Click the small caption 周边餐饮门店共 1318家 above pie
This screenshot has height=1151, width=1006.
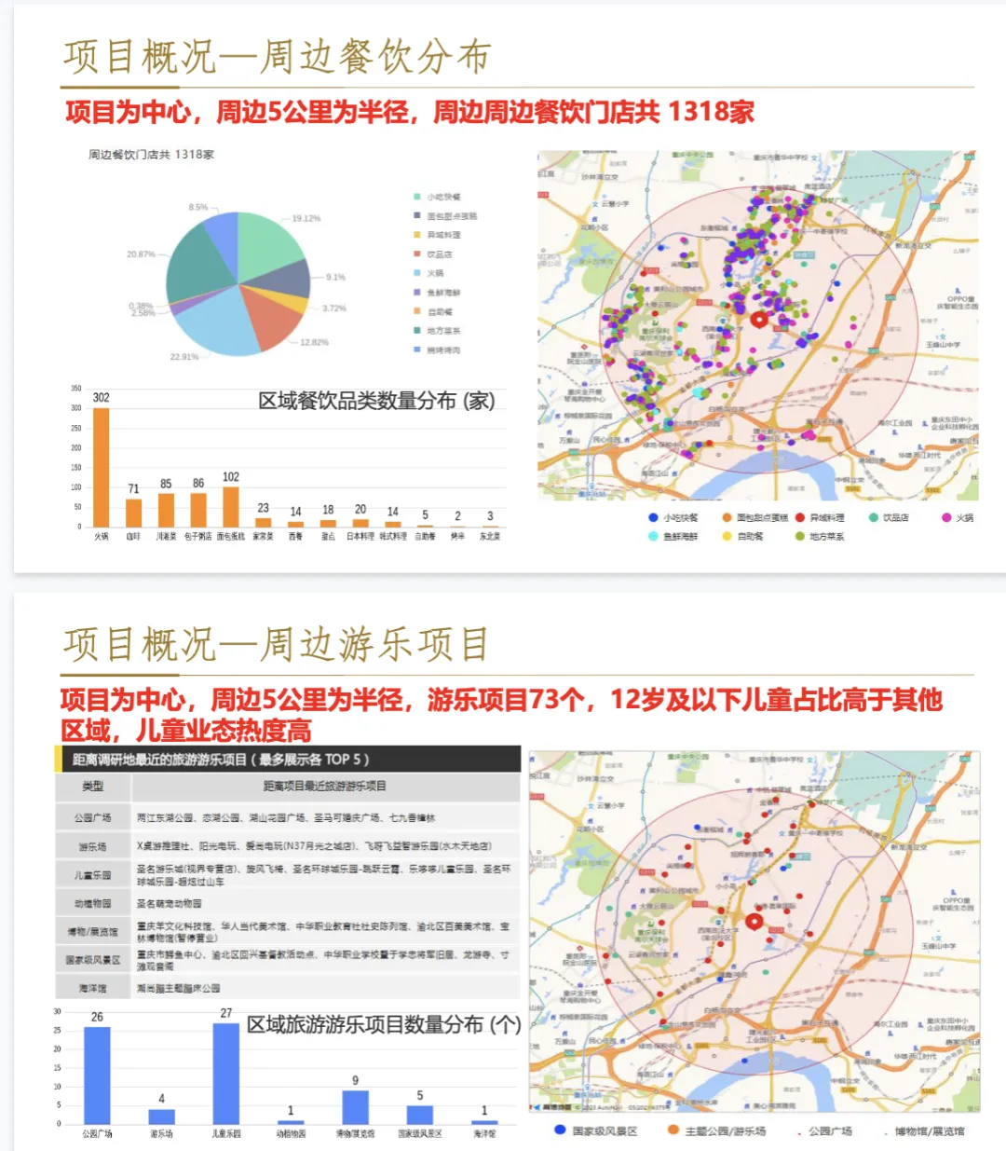tap(151, 155)
